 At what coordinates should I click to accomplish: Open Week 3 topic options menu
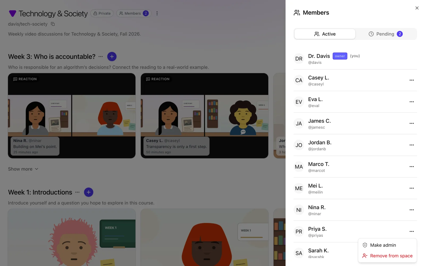(x=100, y=57)
